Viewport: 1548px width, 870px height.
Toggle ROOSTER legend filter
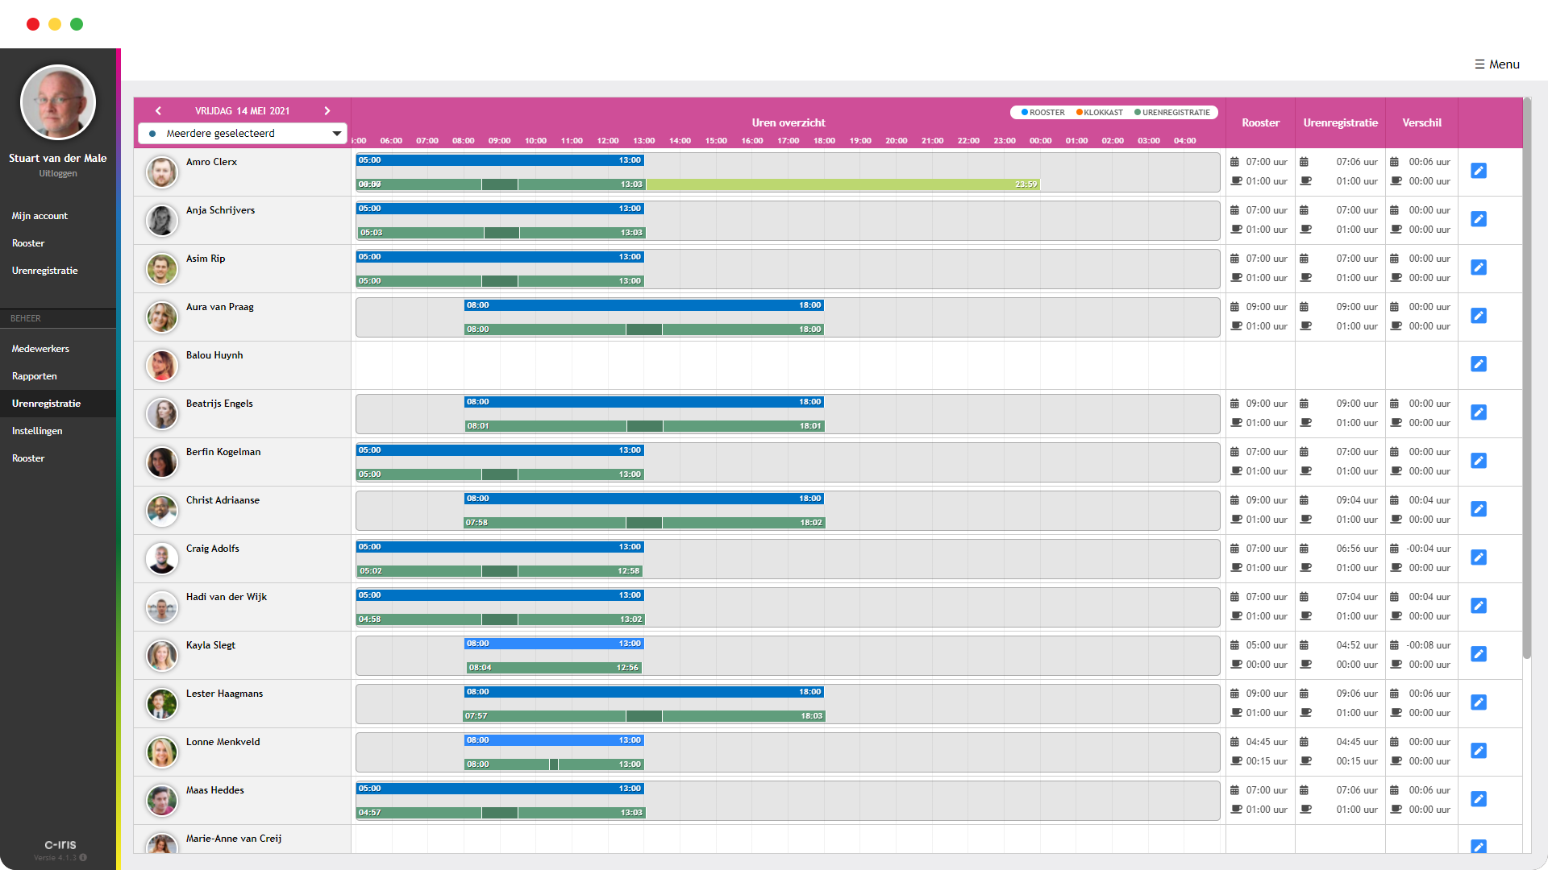(x=1042, y=113)
